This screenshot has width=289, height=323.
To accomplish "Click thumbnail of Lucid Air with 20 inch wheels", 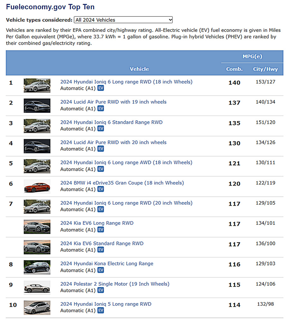I will pos(37,146).
